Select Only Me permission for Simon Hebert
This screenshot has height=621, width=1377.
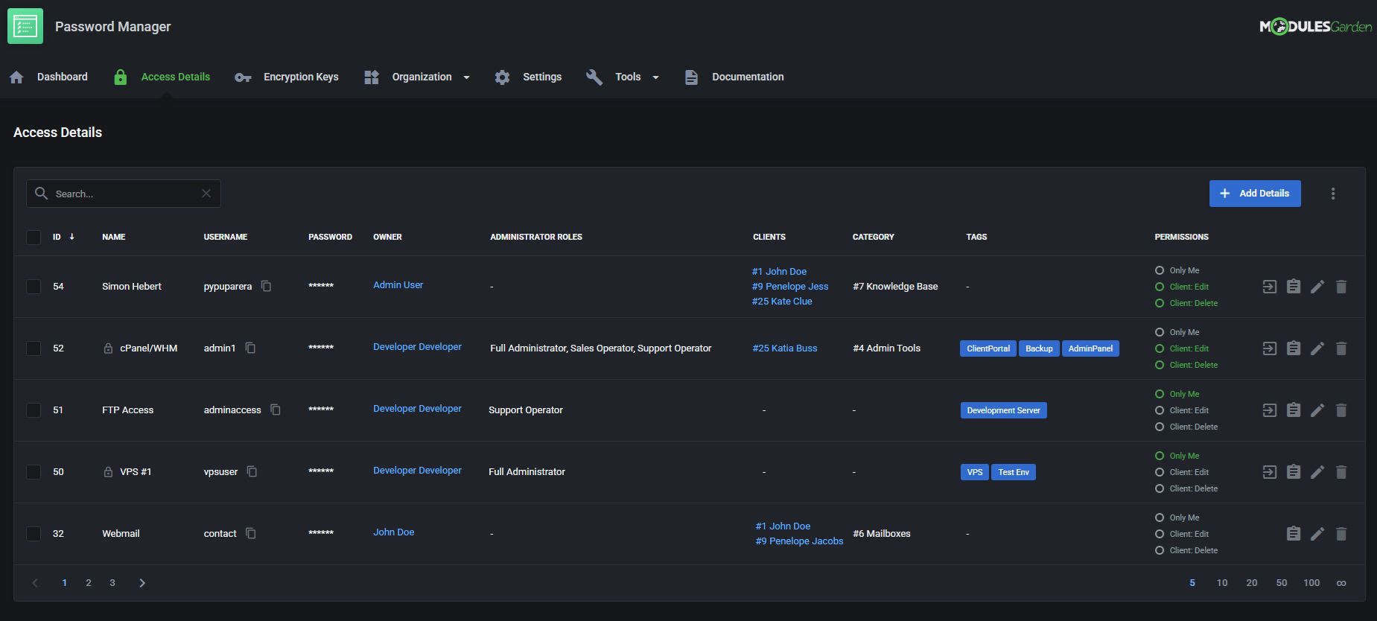[1160, 270]
